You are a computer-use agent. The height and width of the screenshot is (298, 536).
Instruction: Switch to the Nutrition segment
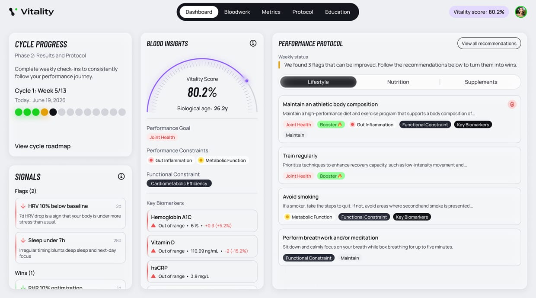click(x=398, y=82)
